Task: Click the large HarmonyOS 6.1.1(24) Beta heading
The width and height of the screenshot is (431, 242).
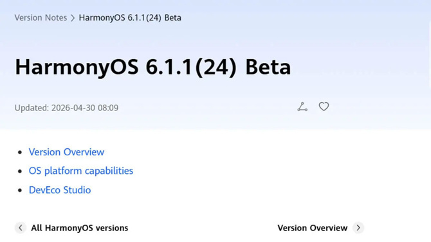Action: pyautogui.click(x=153, y=67)
